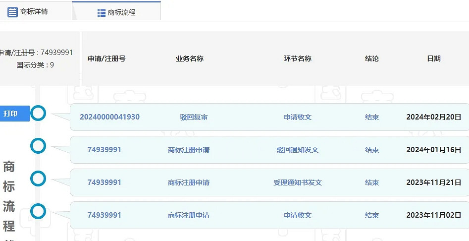Click the timeline circle for 2023年11月21日 row
469x241 pixels.
(38, 179)
